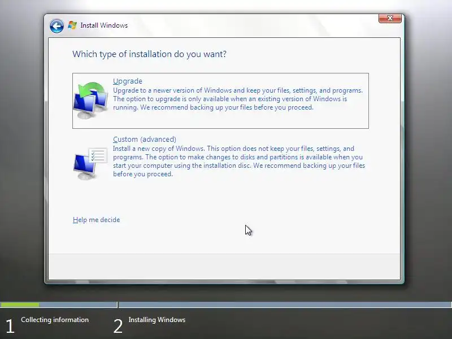This screenshot has width=452, height=339.
Task: Click the Install Windows window title
Action: (x=104, y=25)
